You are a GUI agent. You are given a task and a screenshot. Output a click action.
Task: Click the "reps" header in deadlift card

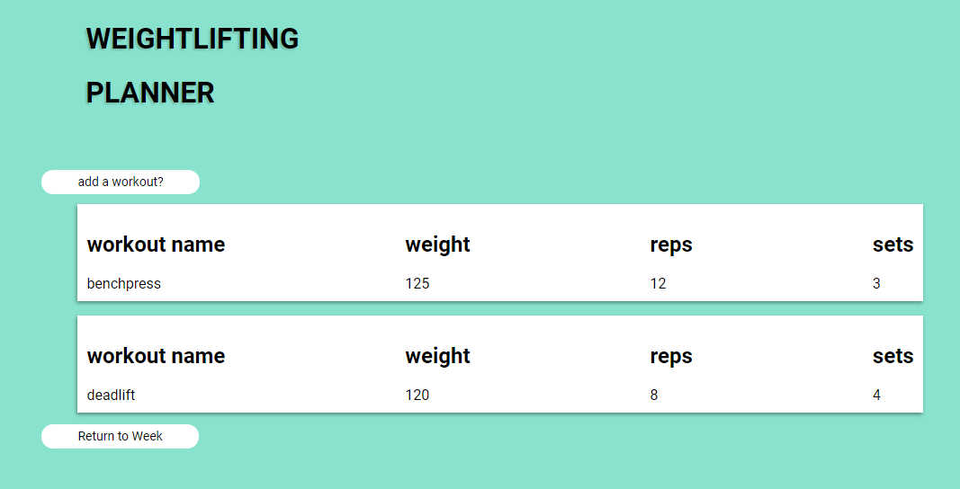pos(671,356)
